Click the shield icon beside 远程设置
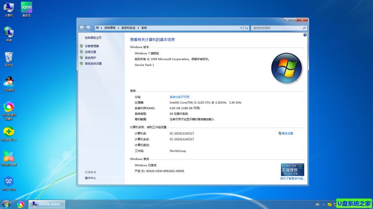The width and height of the screenshot is (373, 209). coord(81,52)
